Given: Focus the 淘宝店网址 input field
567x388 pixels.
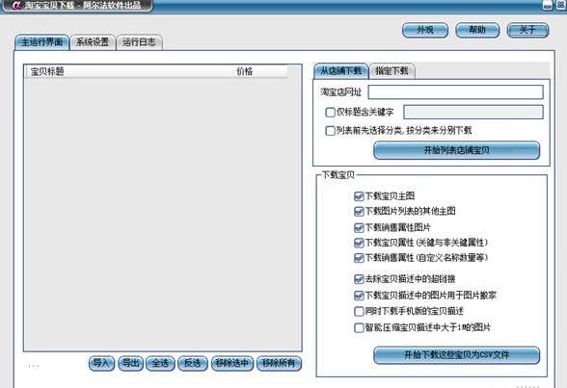Looking at the screenshot, I should (455, 92).
